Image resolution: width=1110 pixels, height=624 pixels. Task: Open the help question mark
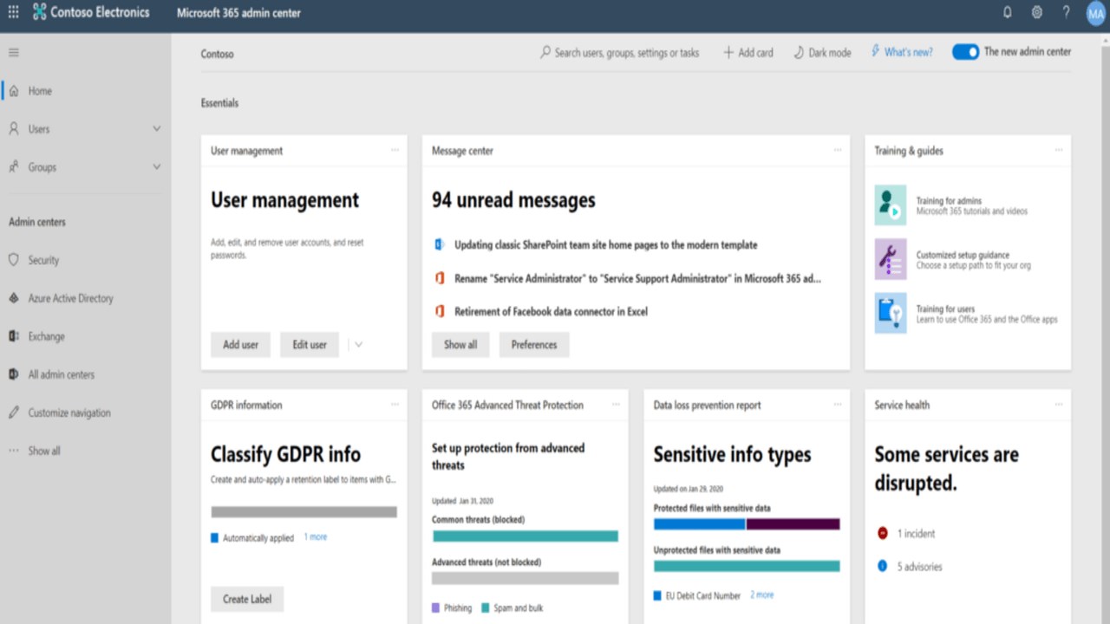(1066, 12)
